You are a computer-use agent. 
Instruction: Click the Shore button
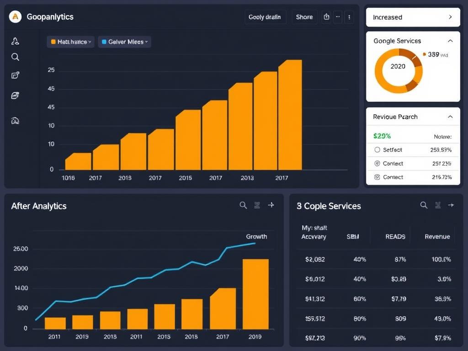304,17
